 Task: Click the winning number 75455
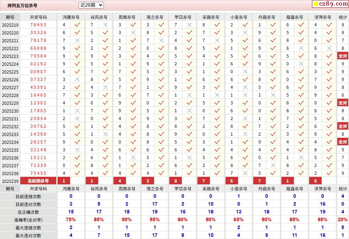38,173
